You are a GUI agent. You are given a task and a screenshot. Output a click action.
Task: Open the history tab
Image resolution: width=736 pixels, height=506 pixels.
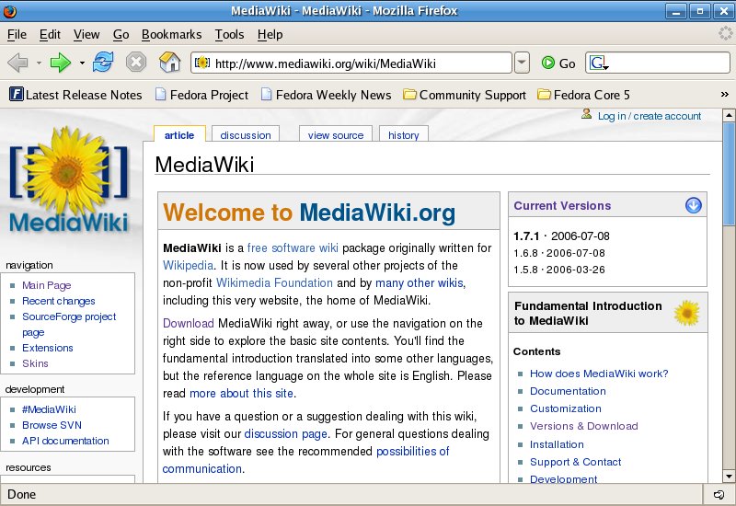click(x=404, y=134)
